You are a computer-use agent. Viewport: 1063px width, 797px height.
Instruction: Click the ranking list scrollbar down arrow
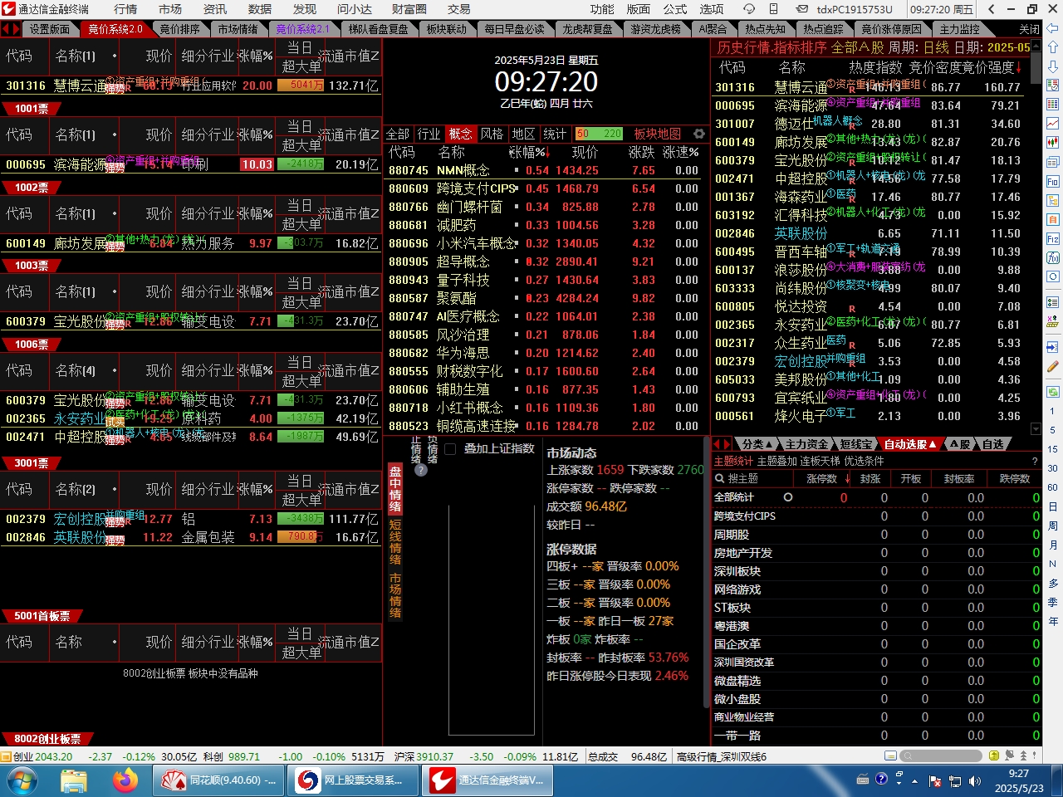pos(1036,429)
